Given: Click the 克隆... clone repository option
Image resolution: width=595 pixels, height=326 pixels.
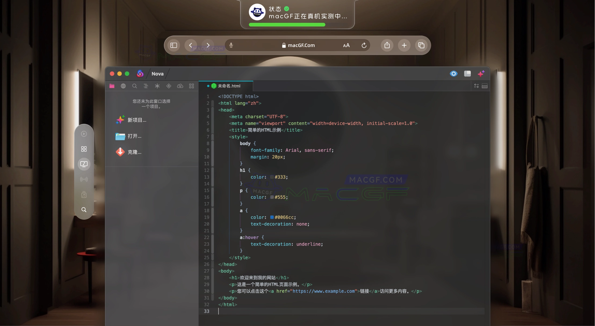Looking at the screenshot, I should (x=134, y=152).
